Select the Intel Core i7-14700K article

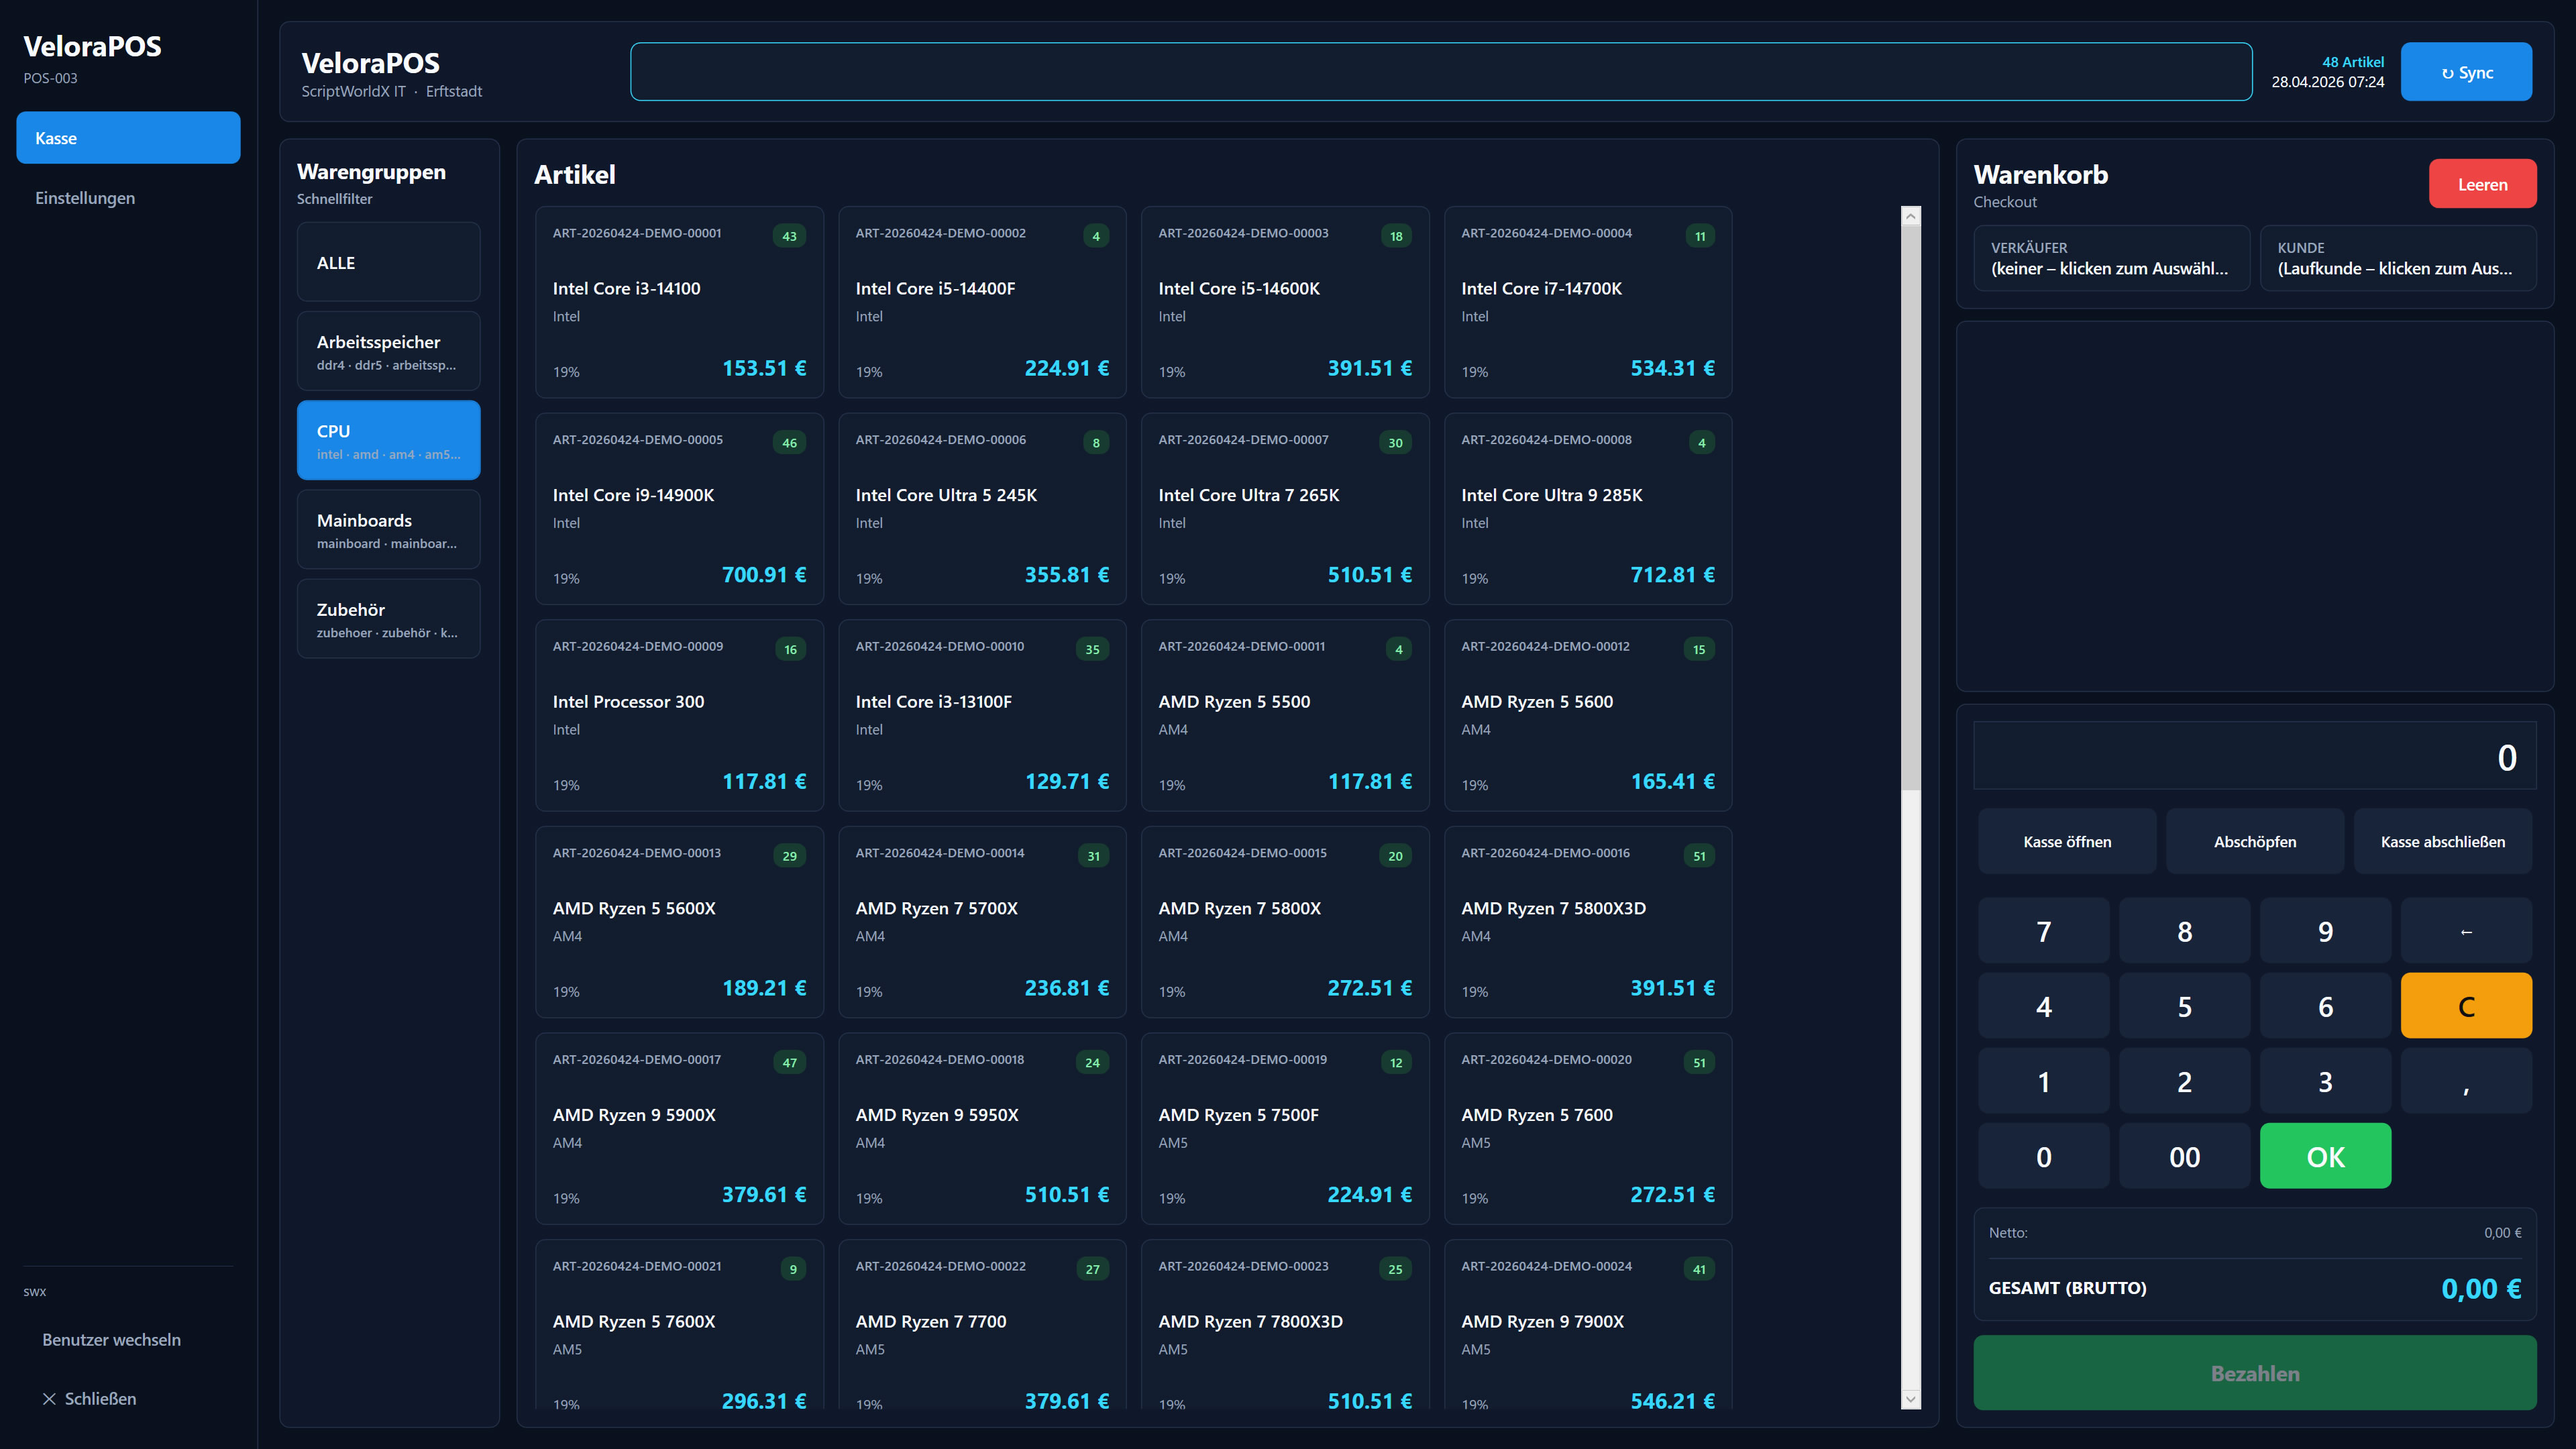[x=1588, y=302]
